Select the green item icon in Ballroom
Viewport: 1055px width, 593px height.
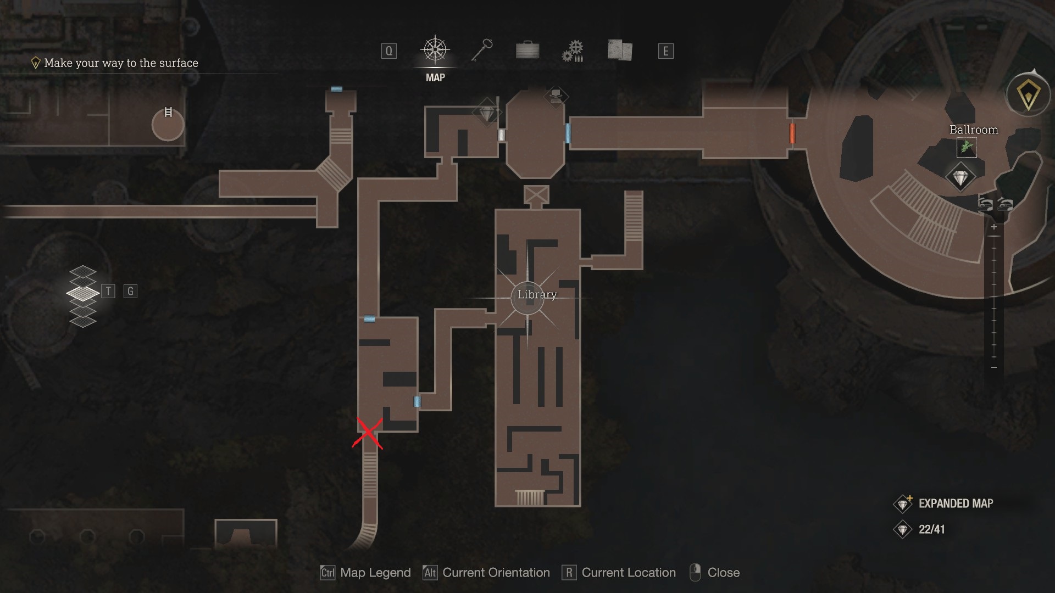[x=966, y=148]
